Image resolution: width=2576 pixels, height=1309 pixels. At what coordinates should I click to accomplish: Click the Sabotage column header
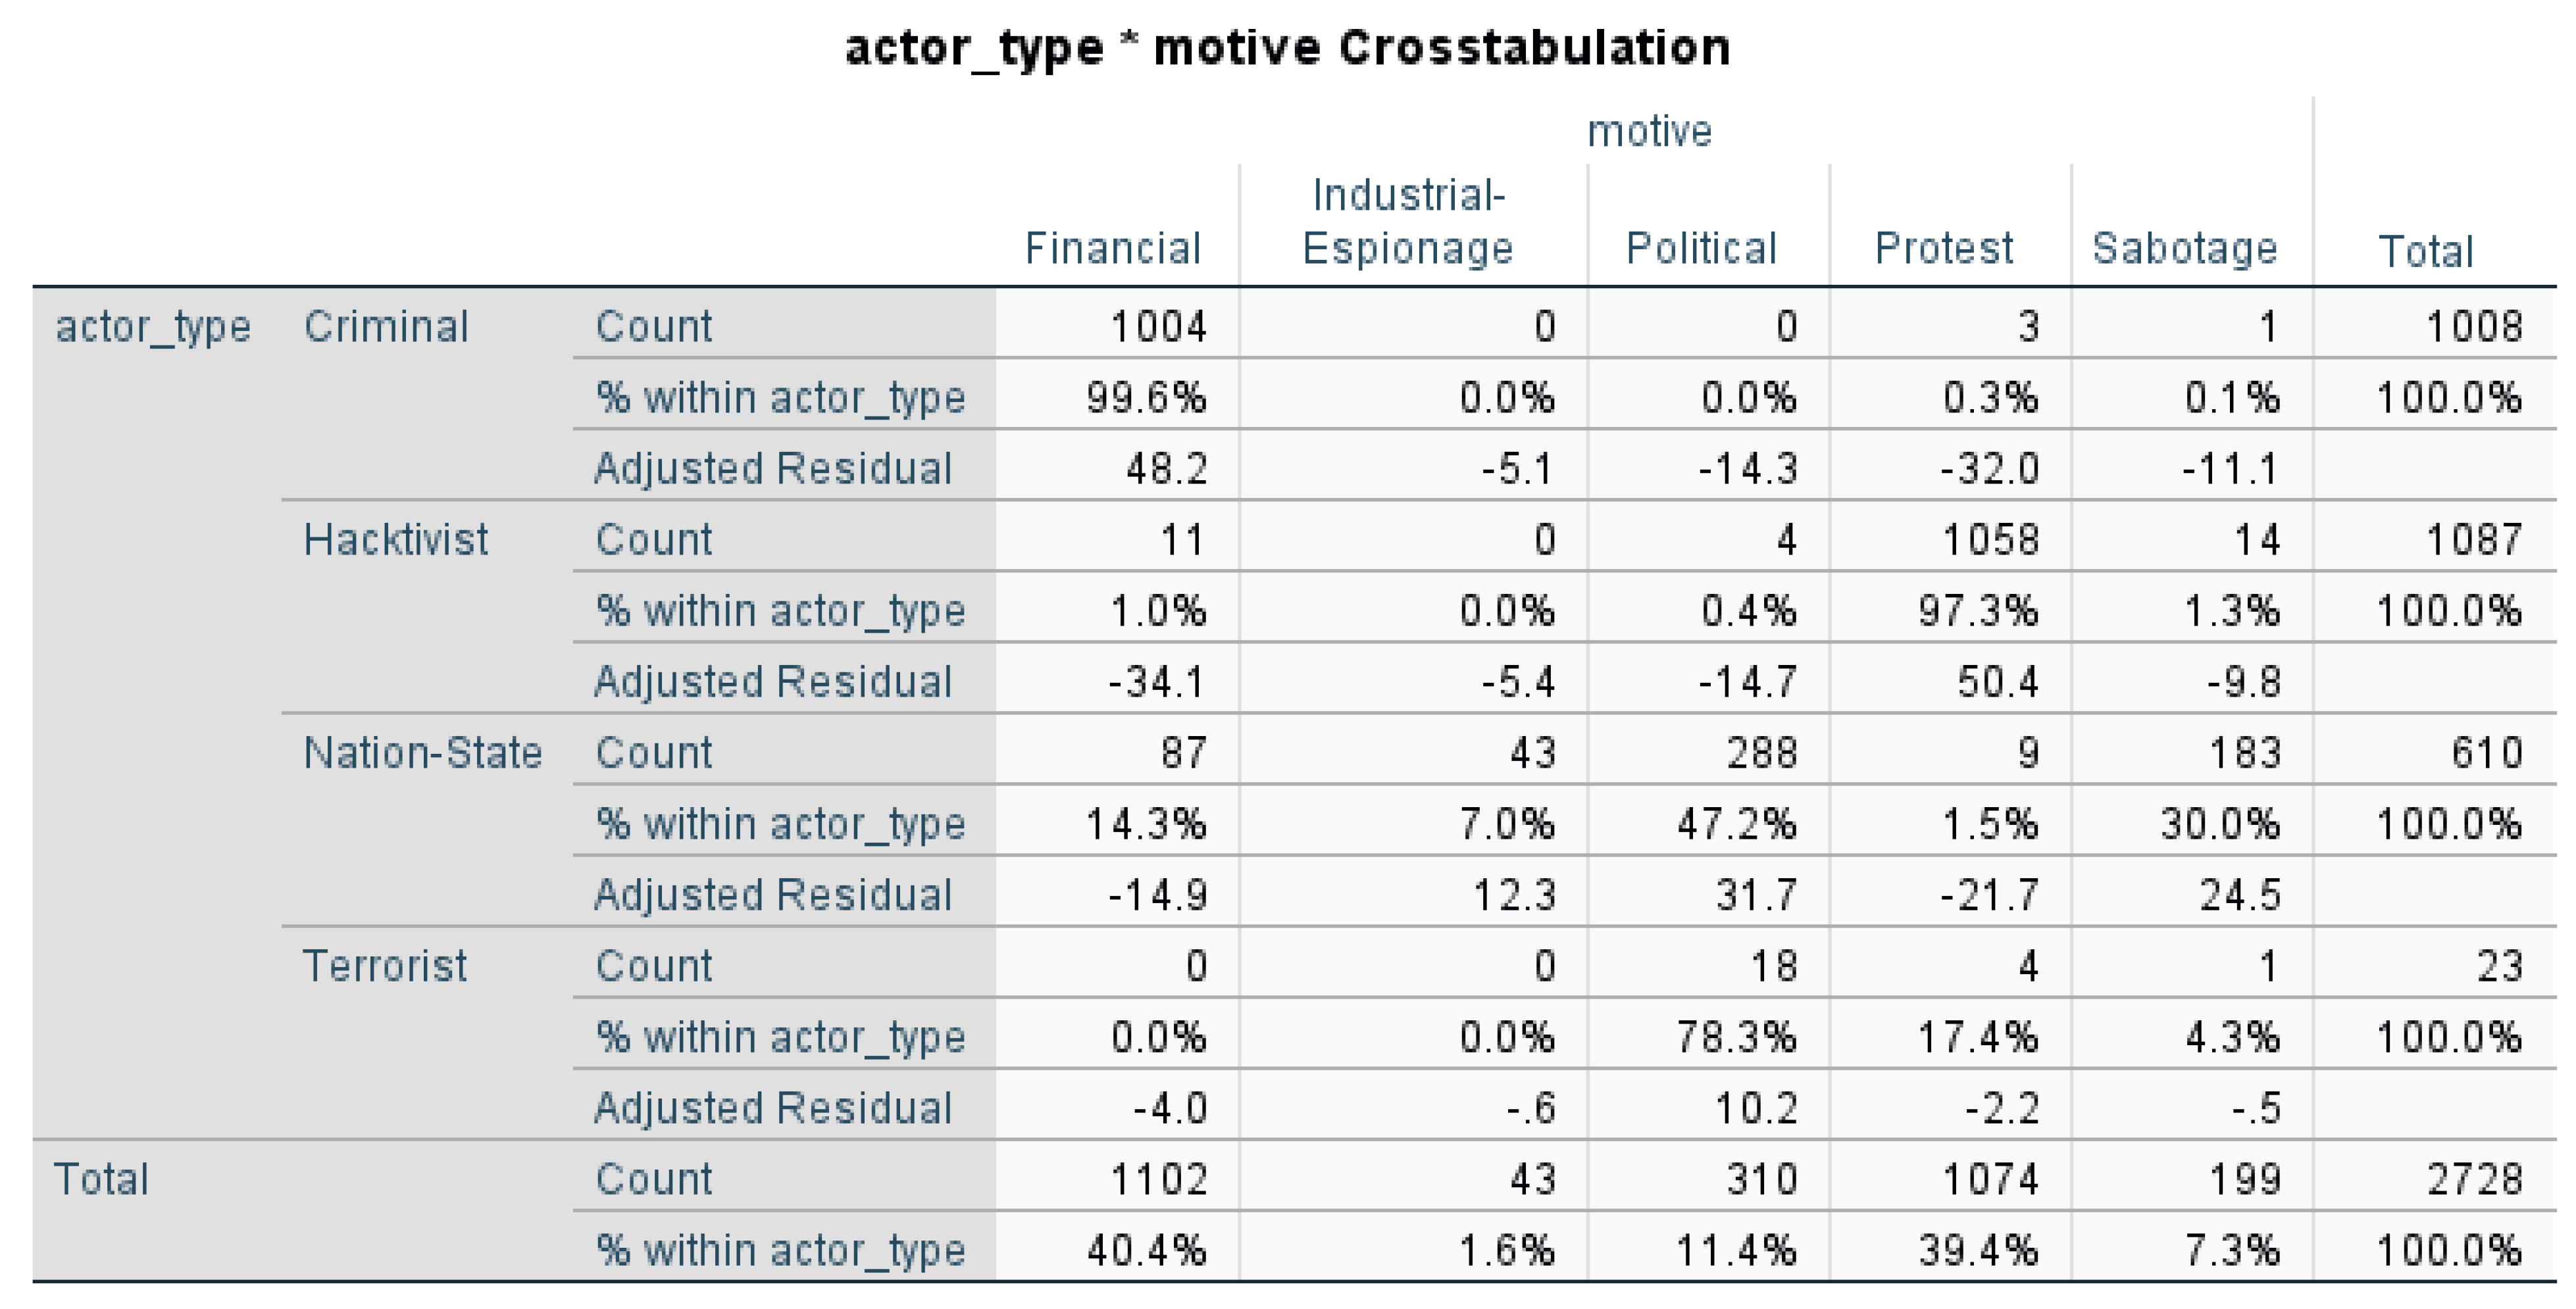coord(2185,248)
